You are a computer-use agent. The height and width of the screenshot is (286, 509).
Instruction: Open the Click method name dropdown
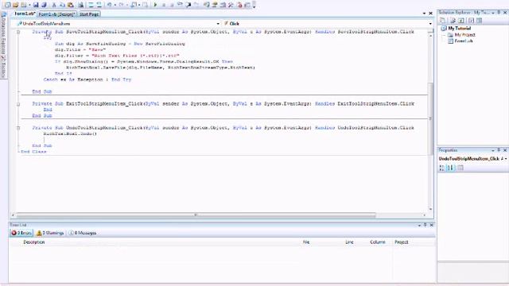430,24
